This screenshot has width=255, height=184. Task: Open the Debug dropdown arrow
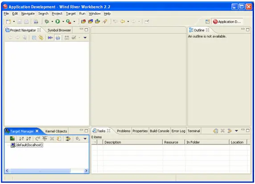pyautogui.click(x=52, y=21)
